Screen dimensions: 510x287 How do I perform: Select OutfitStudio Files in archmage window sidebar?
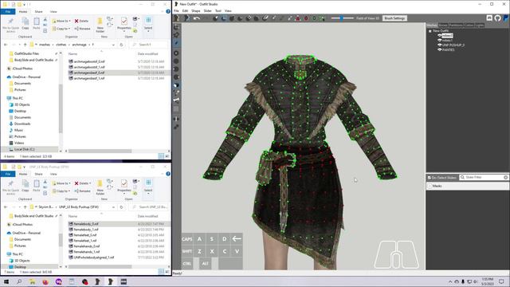[x=26, y=53]
